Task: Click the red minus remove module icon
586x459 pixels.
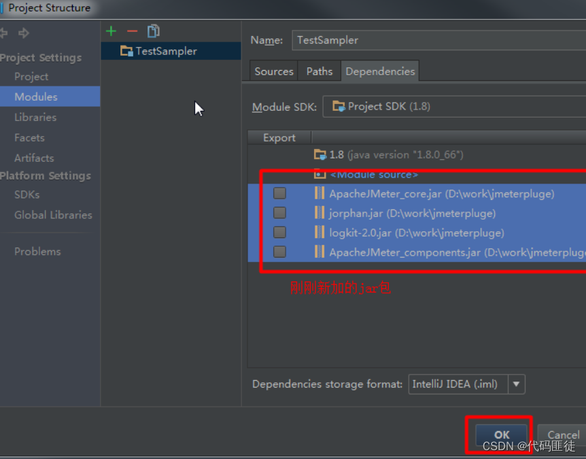Action: point(132,31)
